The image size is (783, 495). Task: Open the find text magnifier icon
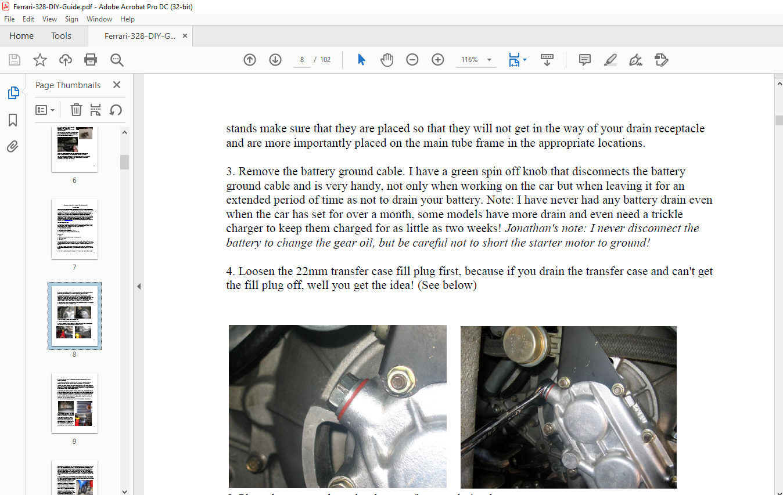click(117, 60)
